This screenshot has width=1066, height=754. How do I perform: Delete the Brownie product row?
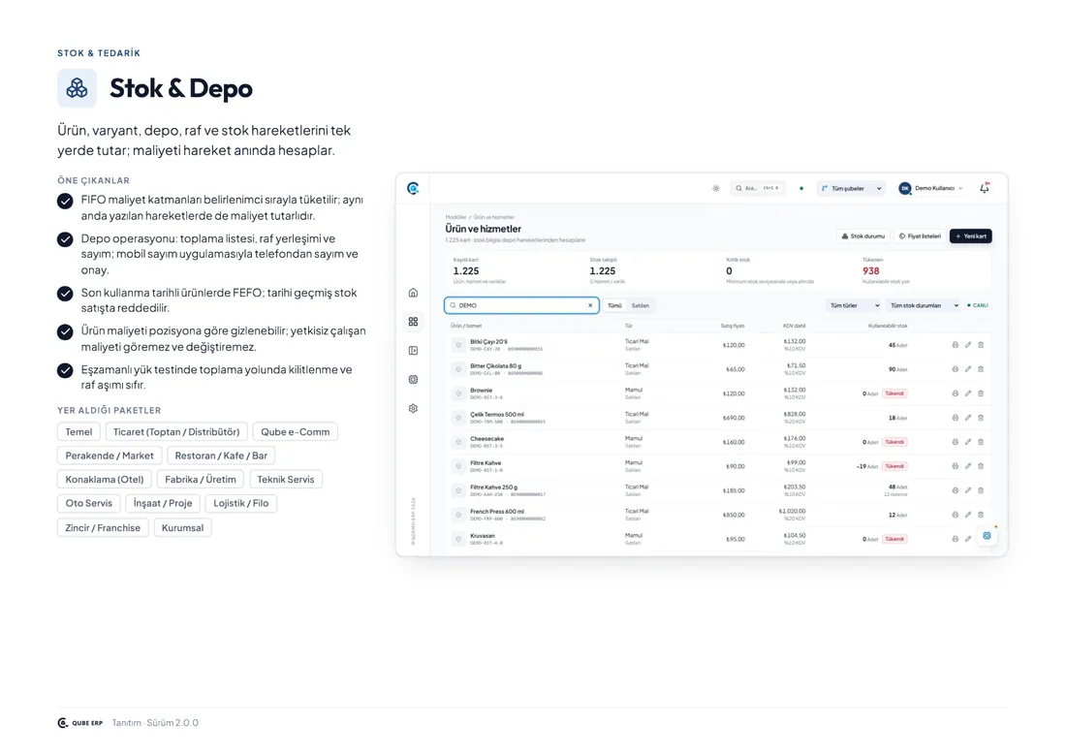click(981, 393)
